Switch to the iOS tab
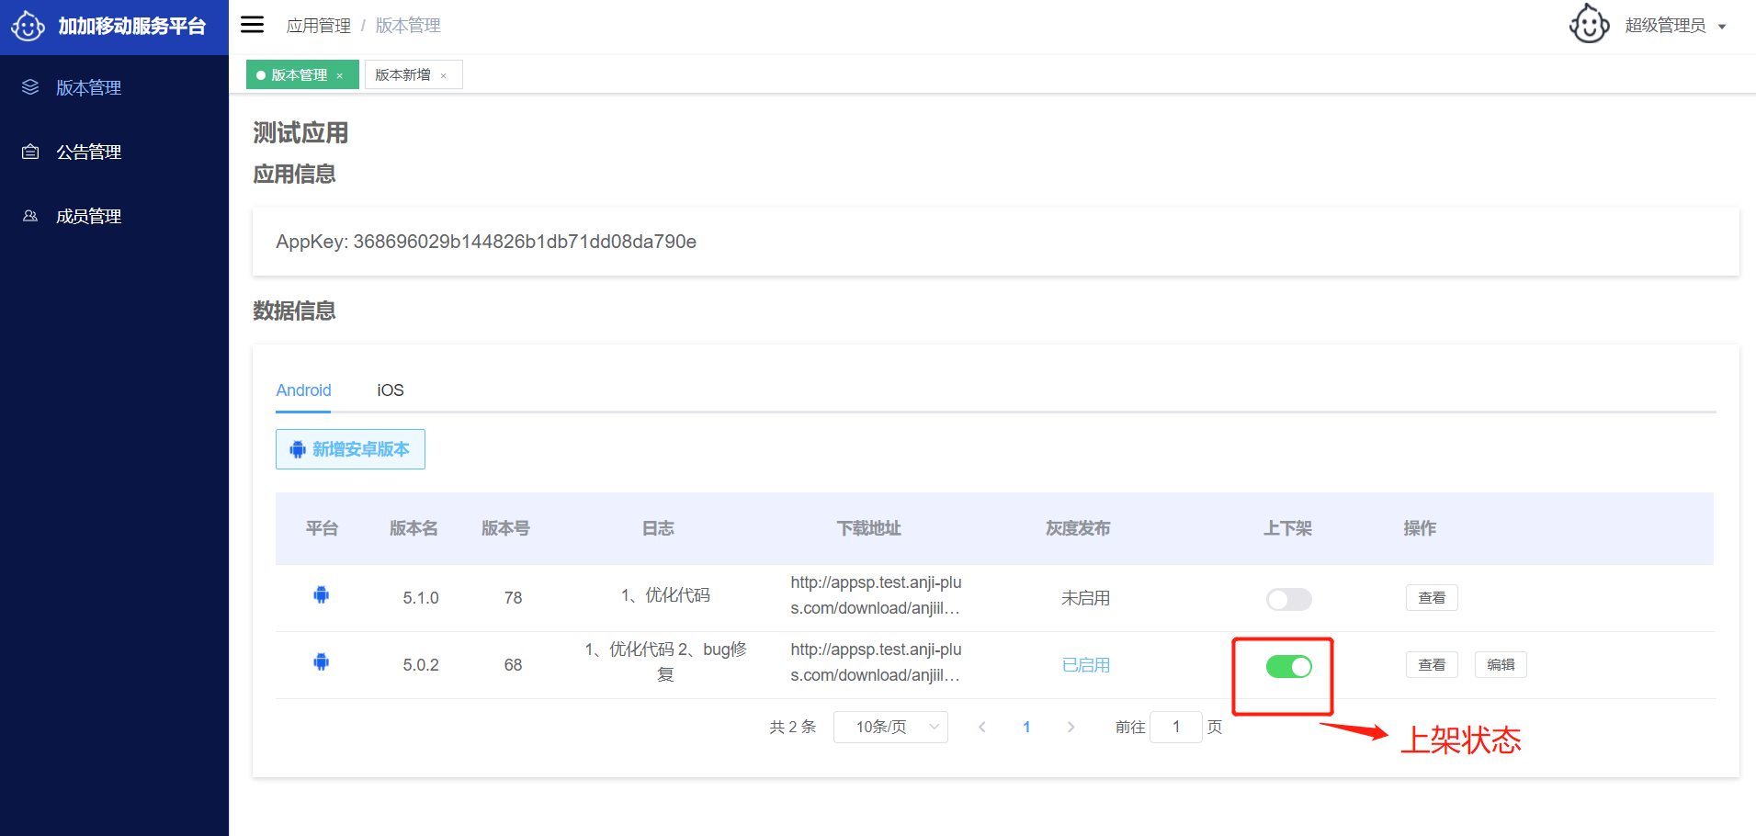The width and height of the screenshot is (1756, 836). [391, 390]
